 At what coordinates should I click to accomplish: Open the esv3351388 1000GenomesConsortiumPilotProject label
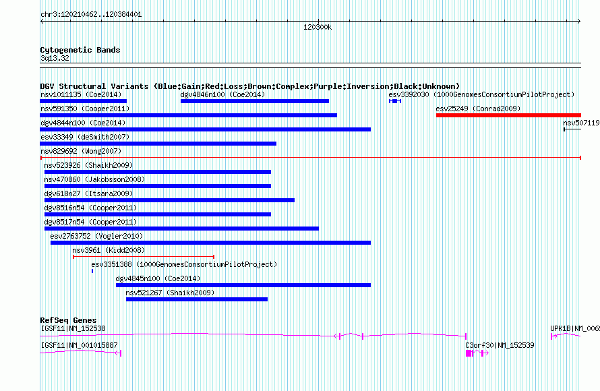coord(184,264)
